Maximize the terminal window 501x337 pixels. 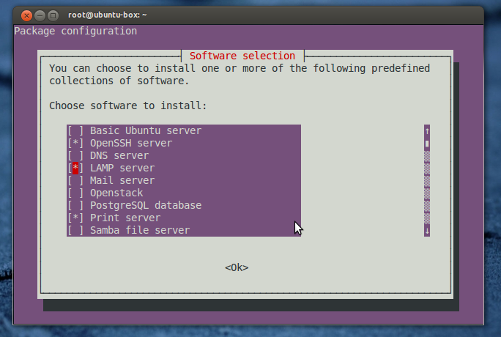pyautogui.click(x=53, y=15)
